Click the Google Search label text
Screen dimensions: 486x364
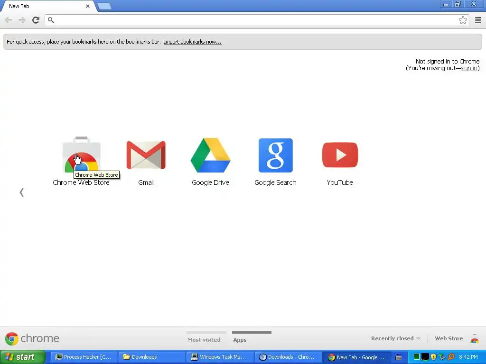(x=275, y=182)
